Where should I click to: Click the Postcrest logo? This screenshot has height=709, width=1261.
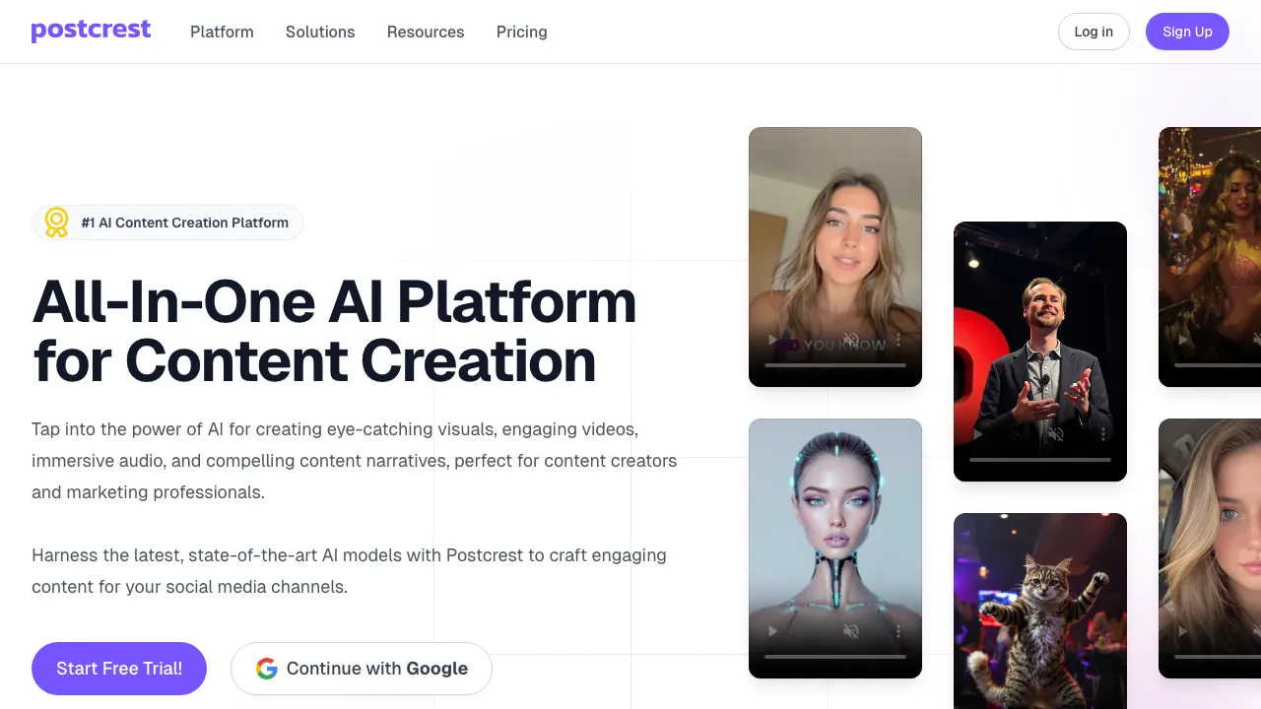click(x=91, y=31)
